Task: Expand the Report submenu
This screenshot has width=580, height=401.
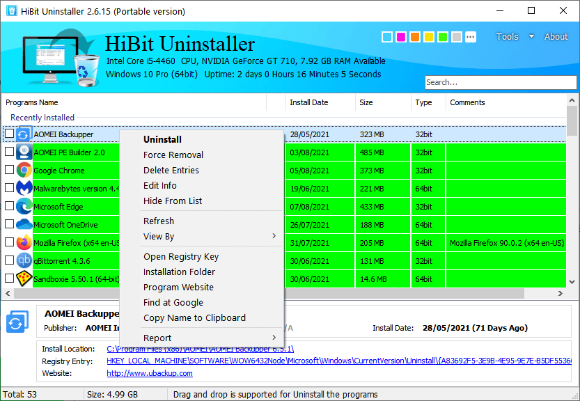Action: [x=274, y=338]
